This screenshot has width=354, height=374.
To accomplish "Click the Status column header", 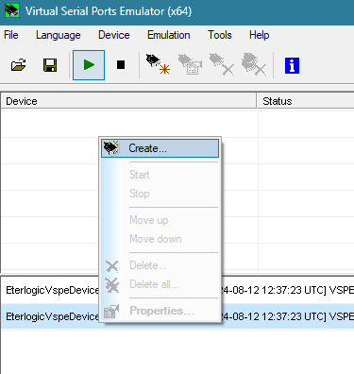I will point(306,101).
